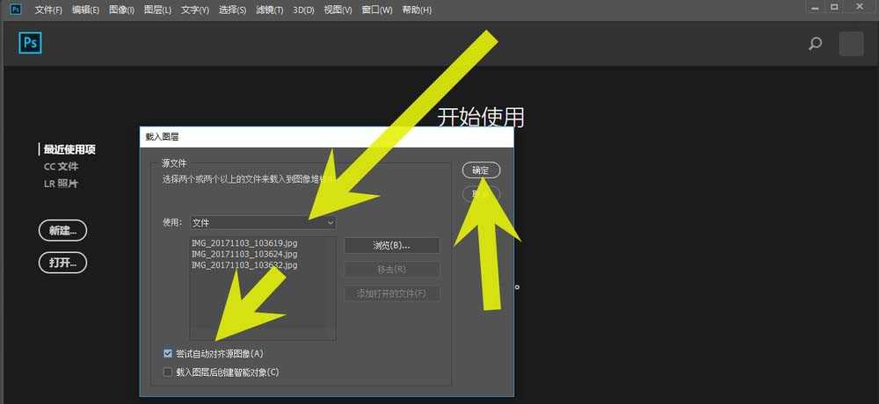Click the search magnifier icon
Image resolution: width=879 pixels, height=404 pixels.
(815, 43)
